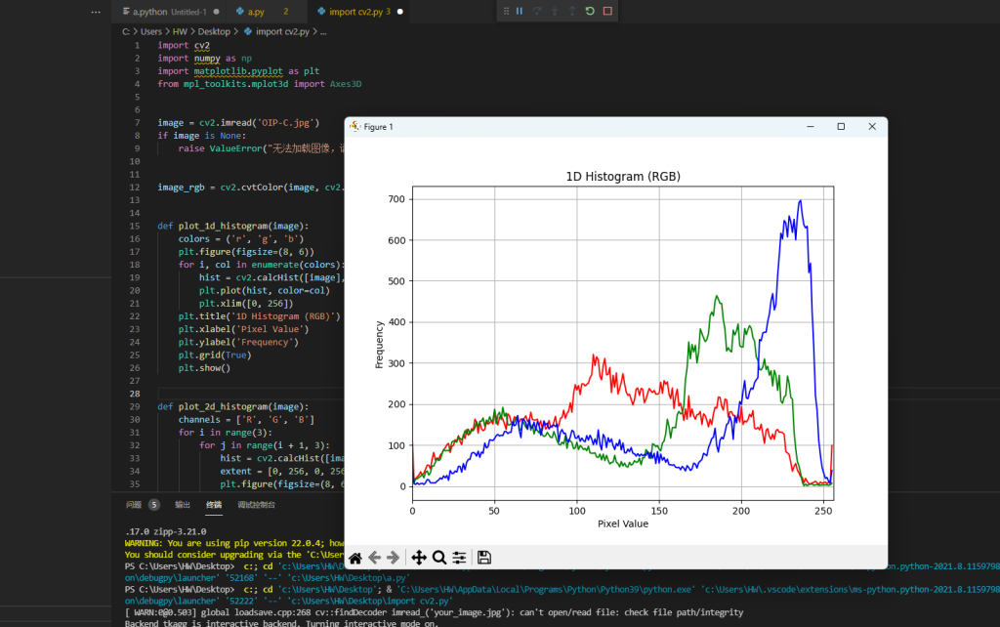Click the 'Pixel Value' x-axis label

623,523
